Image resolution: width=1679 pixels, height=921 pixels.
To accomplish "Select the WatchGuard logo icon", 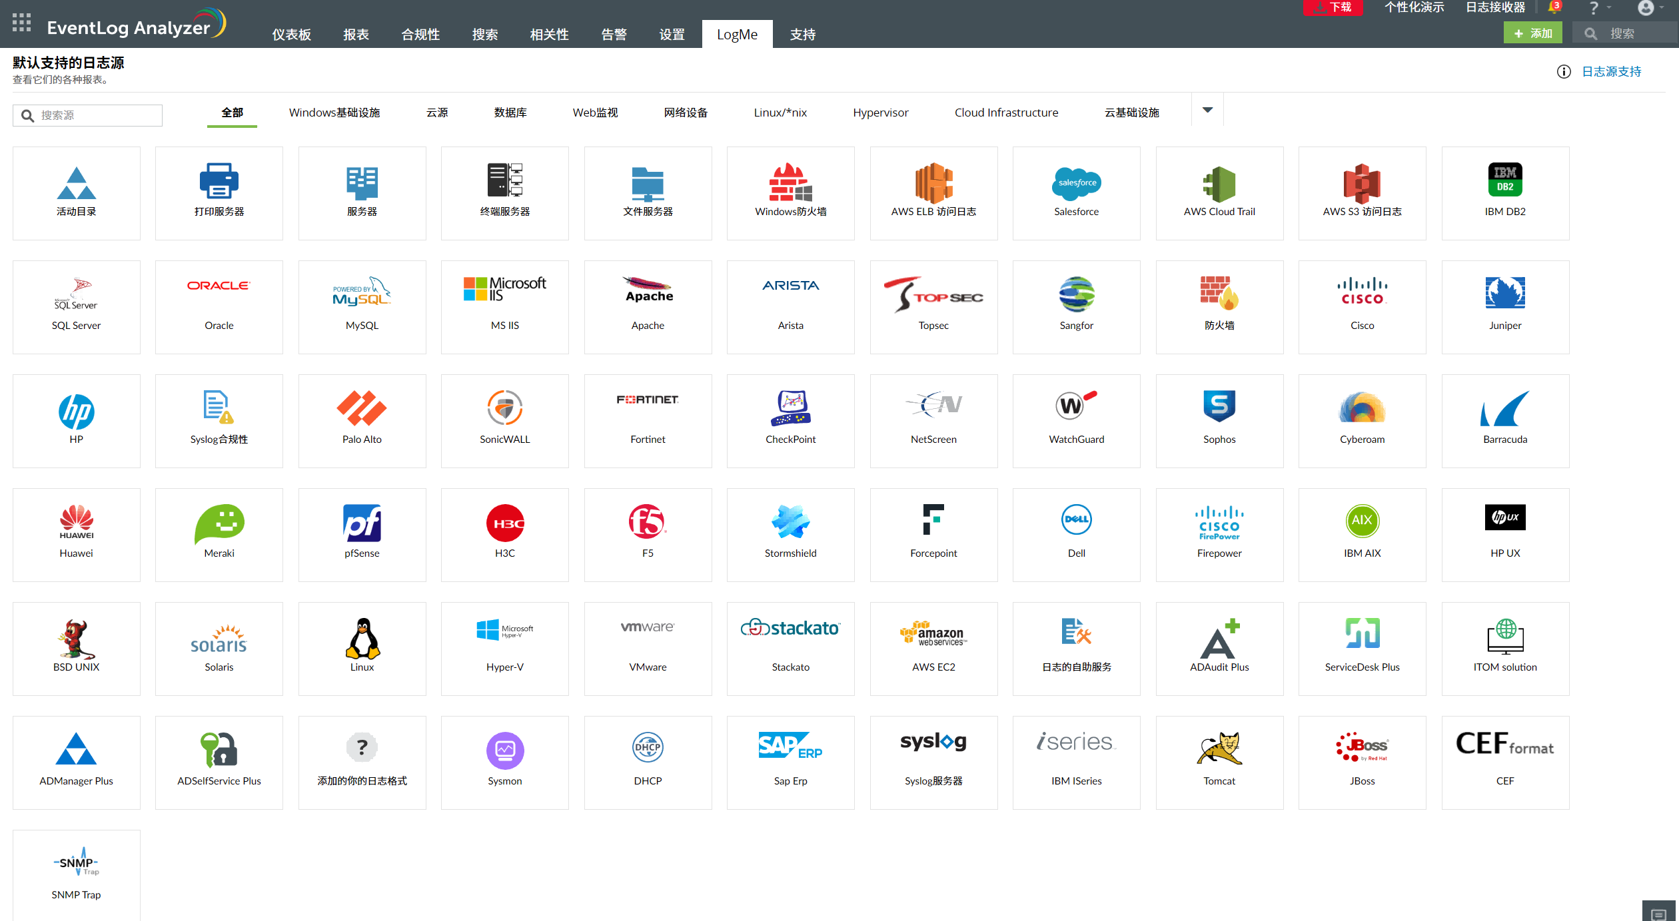I will tap(1076, 405).
